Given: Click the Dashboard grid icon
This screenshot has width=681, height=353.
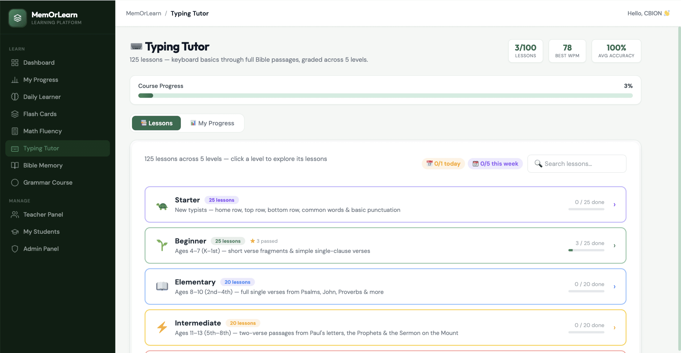Looking at the screenshot, I should pyautogui.click(x=15, y=63).
